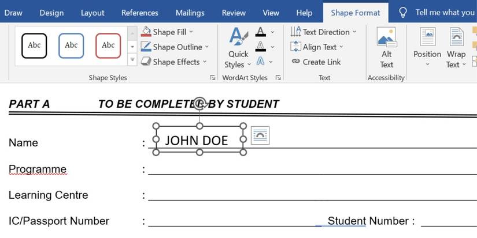Apply the red outline shape style
Screen dimensions: 477x238
tap(108, 46)
